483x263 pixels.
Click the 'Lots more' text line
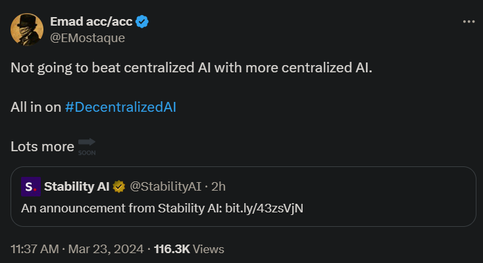click(42, 147)
